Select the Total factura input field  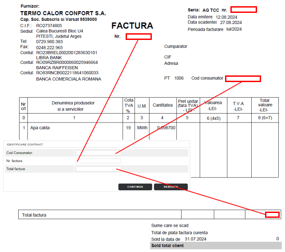click(98, 169)
